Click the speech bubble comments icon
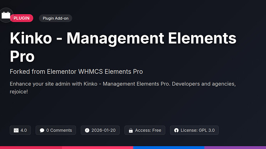 pyautogui.click(x=42, y=131)
